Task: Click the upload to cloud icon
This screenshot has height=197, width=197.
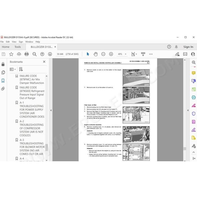Action: click(19, 54)
